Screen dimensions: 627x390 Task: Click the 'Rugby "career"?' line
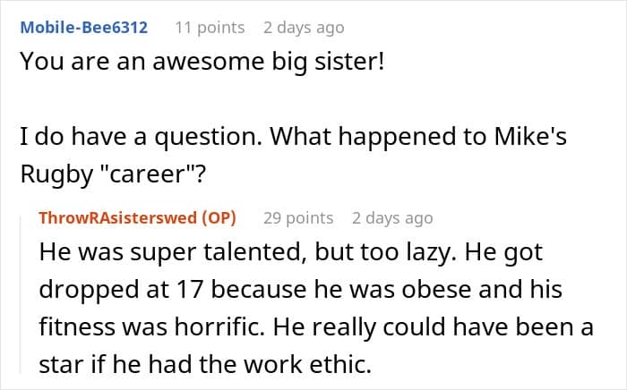[113, 174]
